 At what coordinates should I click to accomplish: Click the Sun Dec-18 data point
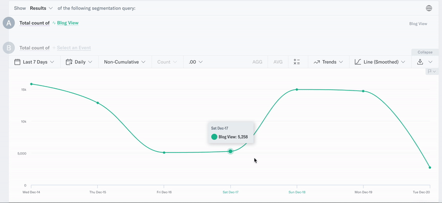(297, 89)
